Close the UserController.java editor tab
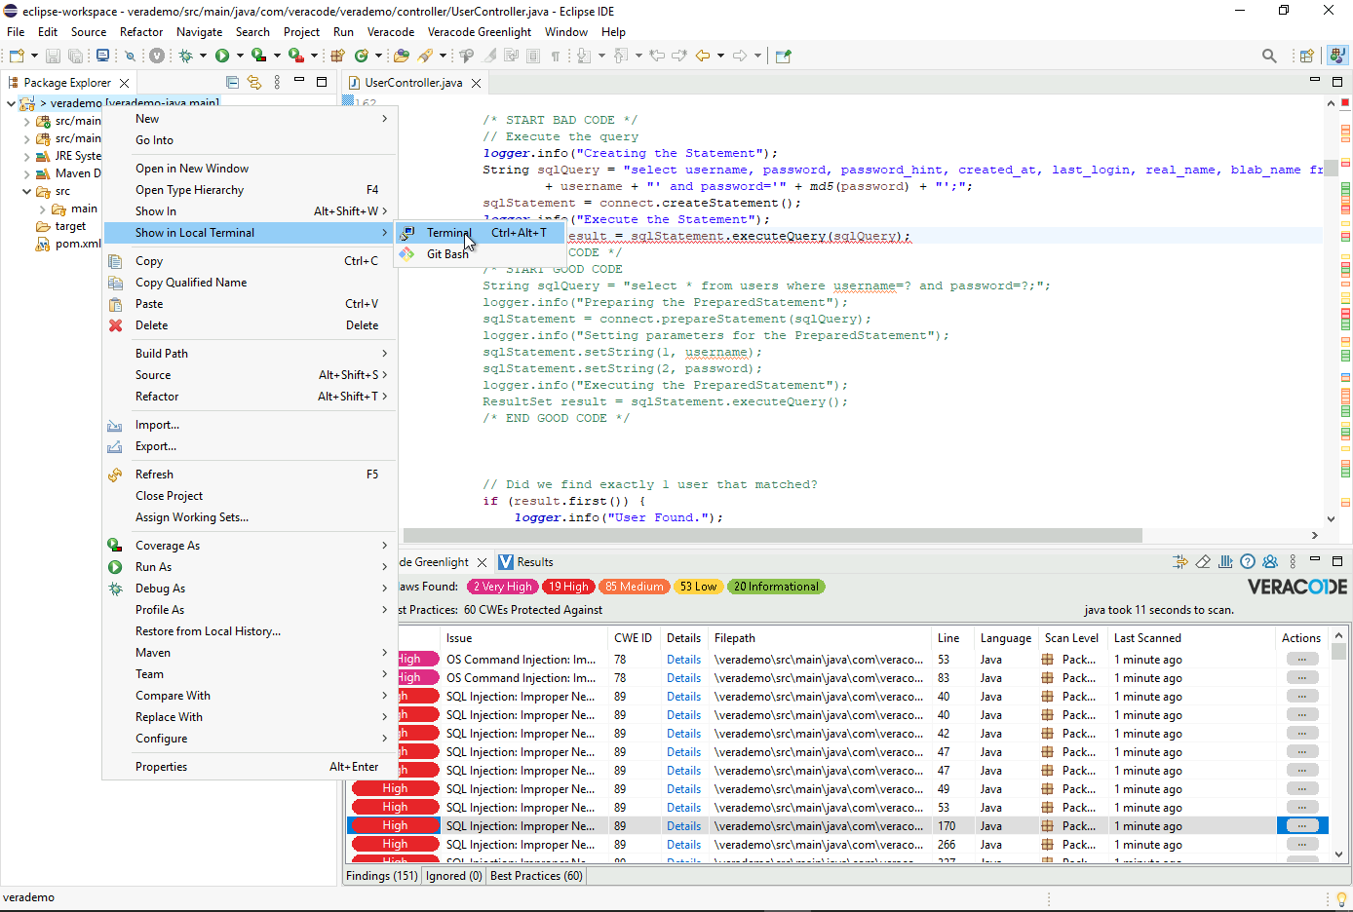Screen dimensions: 1353x912 476,83
